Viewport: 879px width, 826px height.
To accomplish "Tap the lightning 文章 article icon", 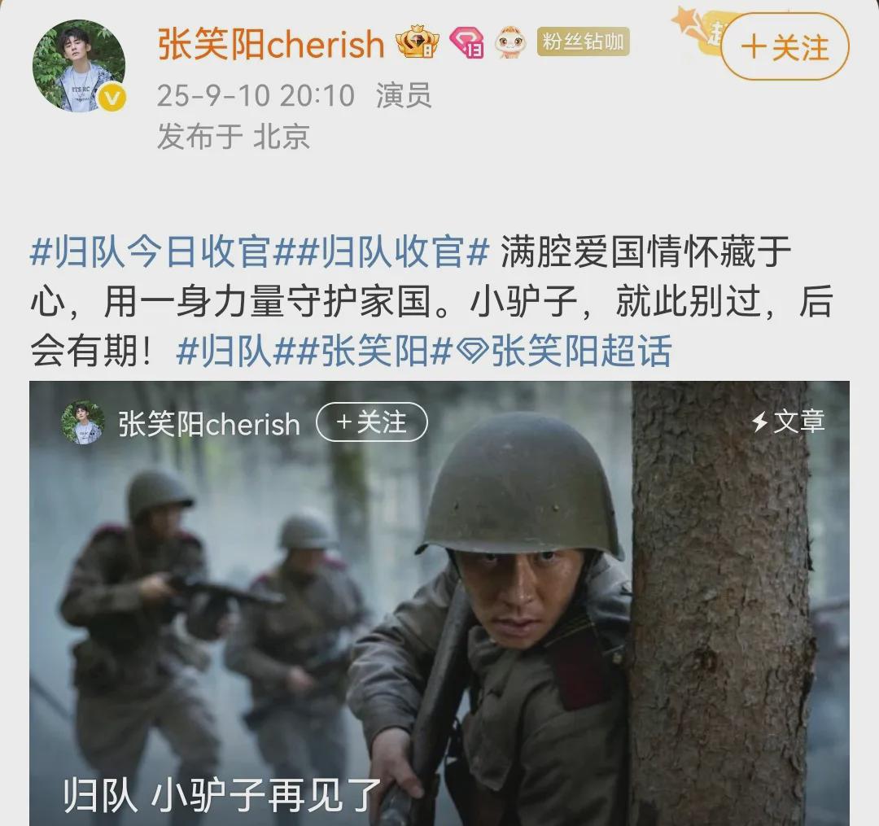I will click(789, 422).
